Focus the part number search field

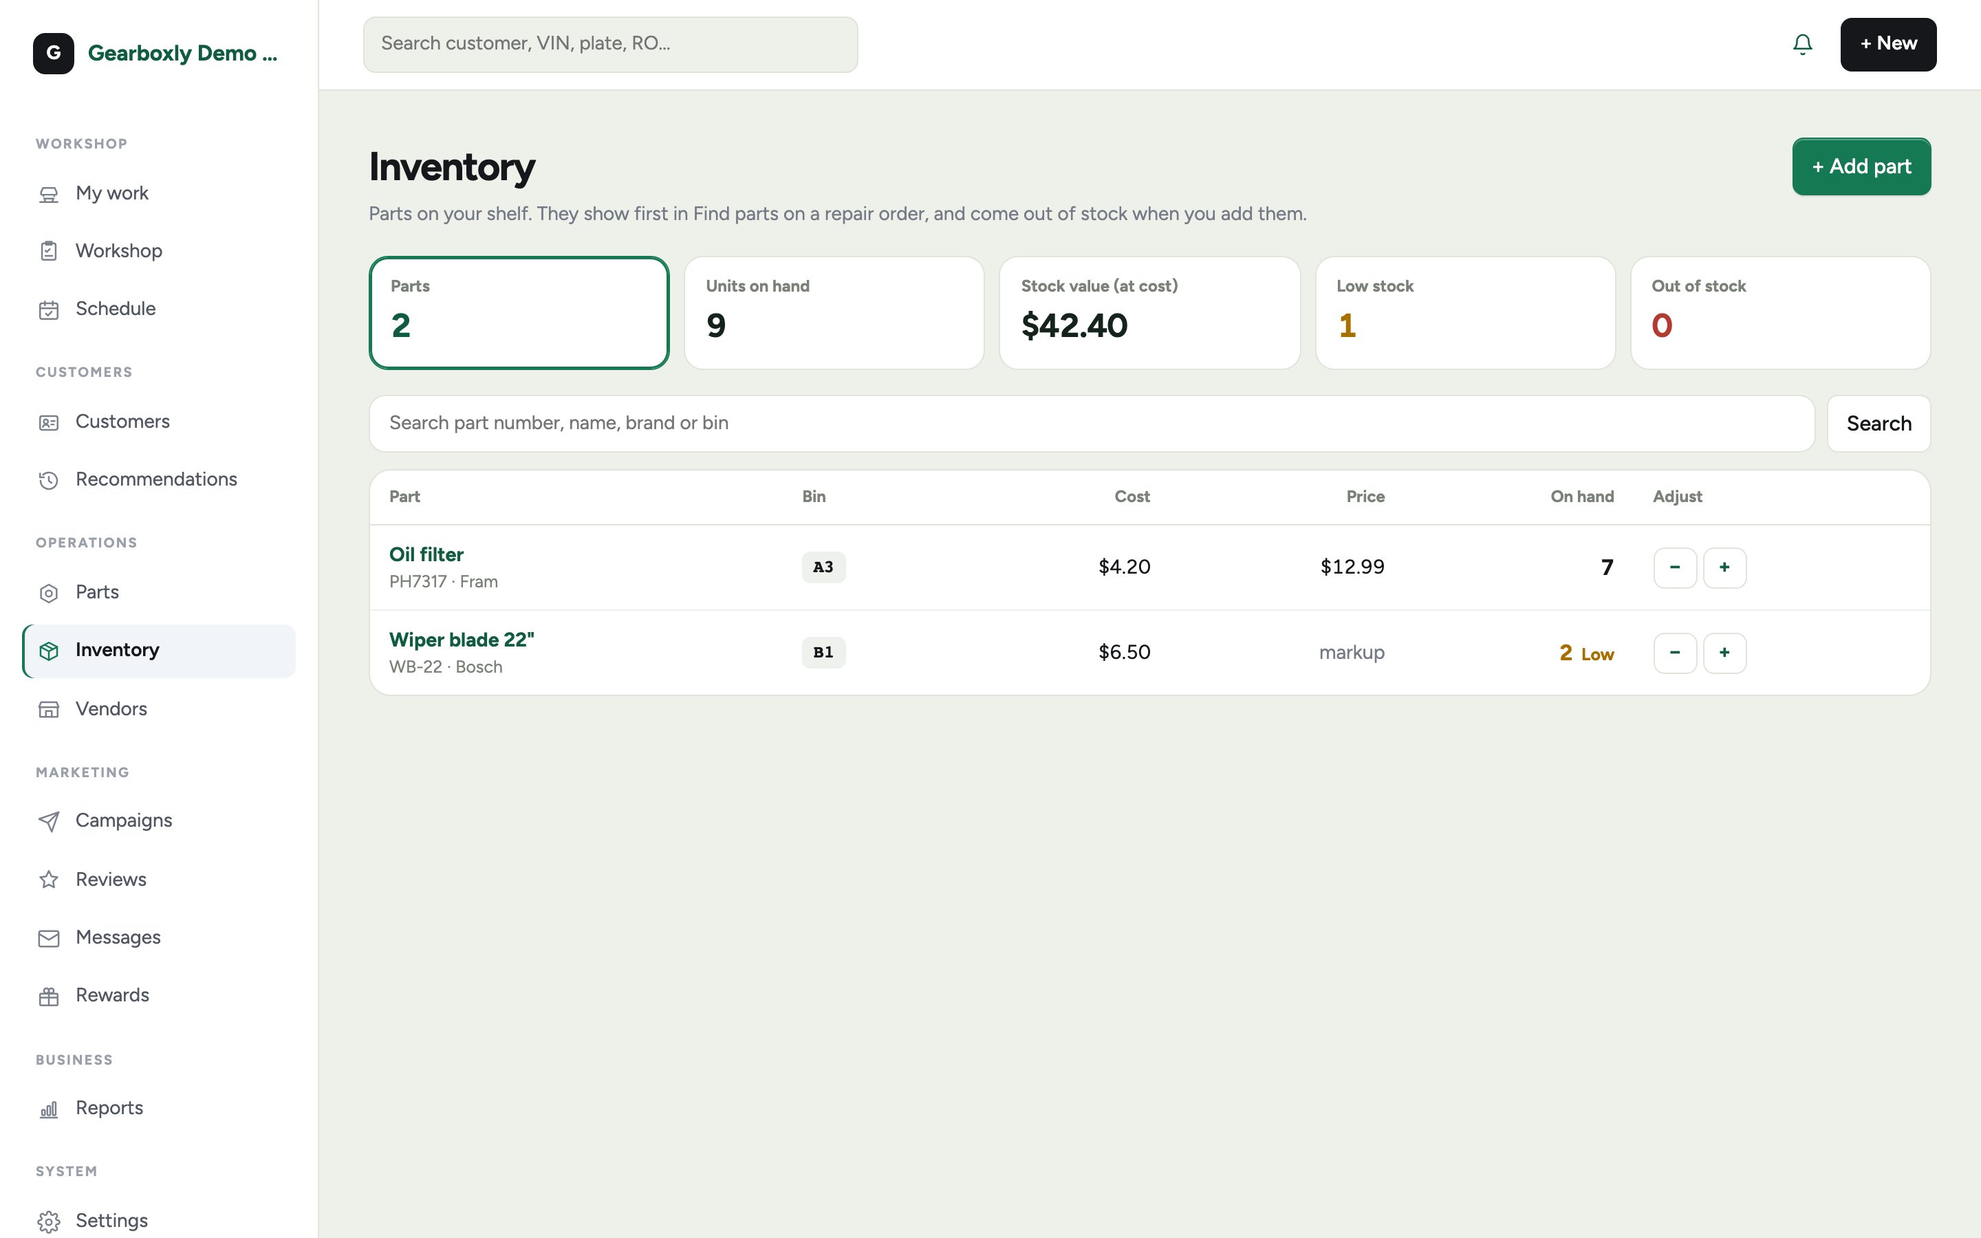point(1091,423)
